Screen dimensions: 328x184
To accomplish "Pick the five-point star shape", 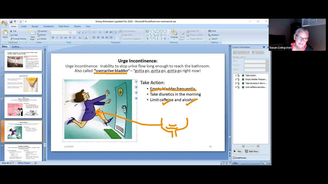I will click(165, 38).
